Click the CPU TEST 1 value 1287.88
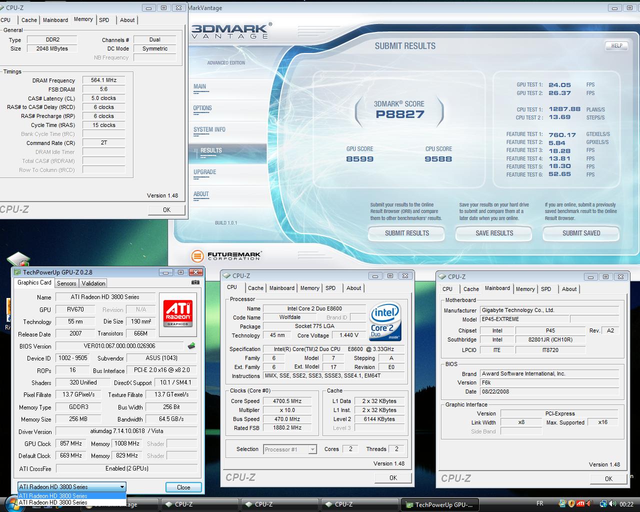640x512 pixels. (x=564, y=109)
